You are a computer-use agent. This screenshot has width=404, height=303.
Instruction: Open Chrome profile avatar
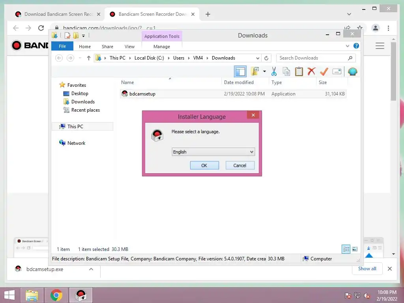pos(376,28)
